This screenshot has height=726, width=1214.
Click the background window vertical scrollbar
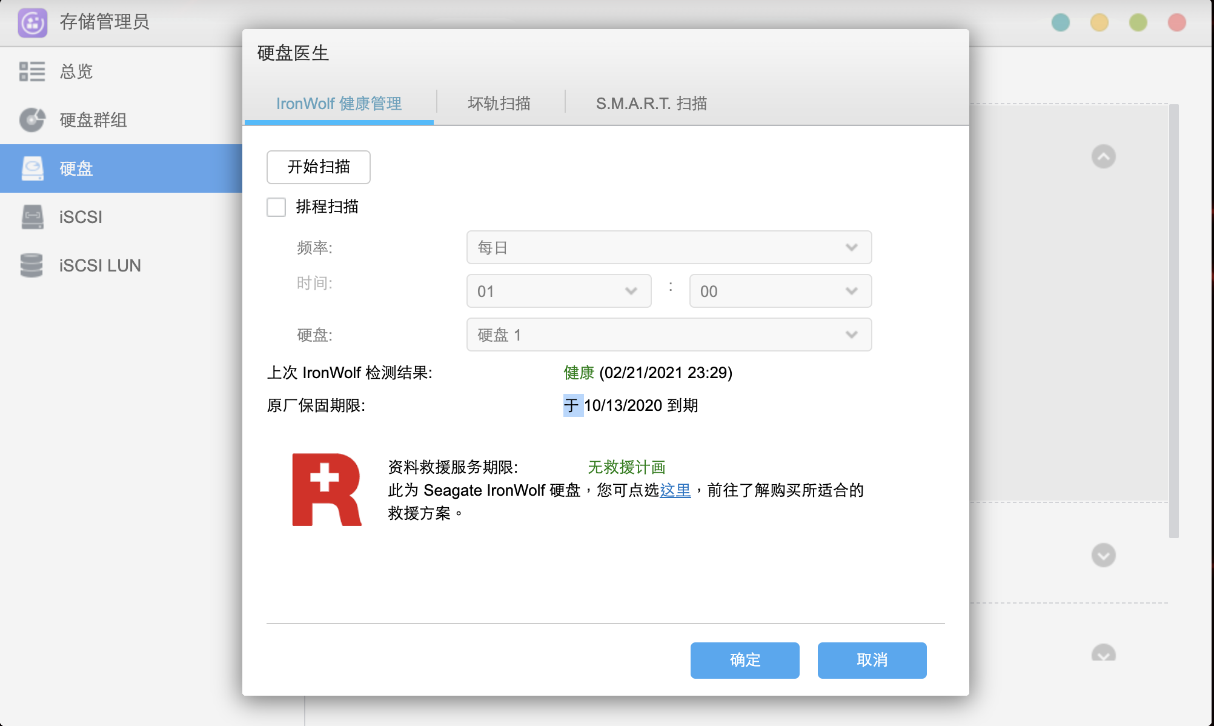point(1174,321)
